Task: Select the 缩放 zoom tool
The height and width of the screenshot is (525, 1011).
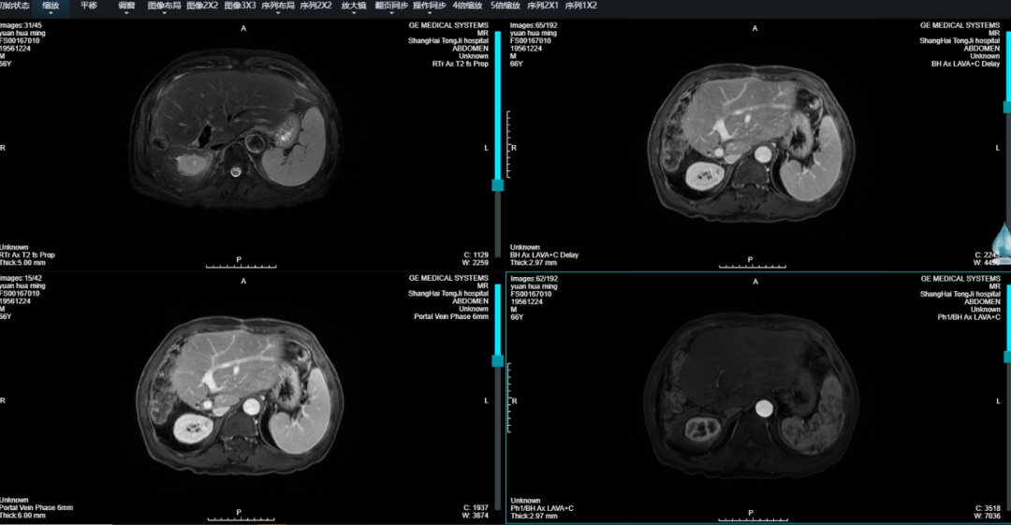Action: [x=51, y=6]
